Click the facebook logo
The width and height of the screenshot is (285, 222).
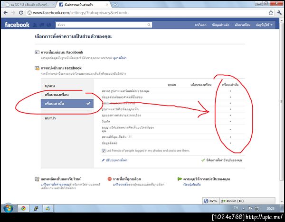point(17,25)
